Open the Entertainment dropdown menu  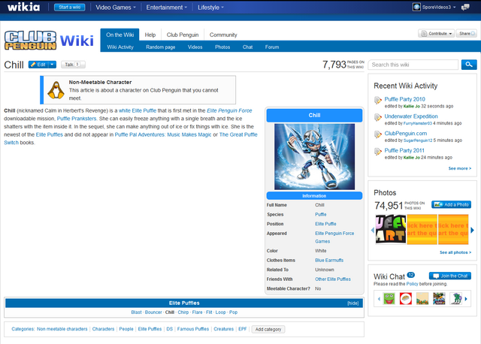coord(167,8)
